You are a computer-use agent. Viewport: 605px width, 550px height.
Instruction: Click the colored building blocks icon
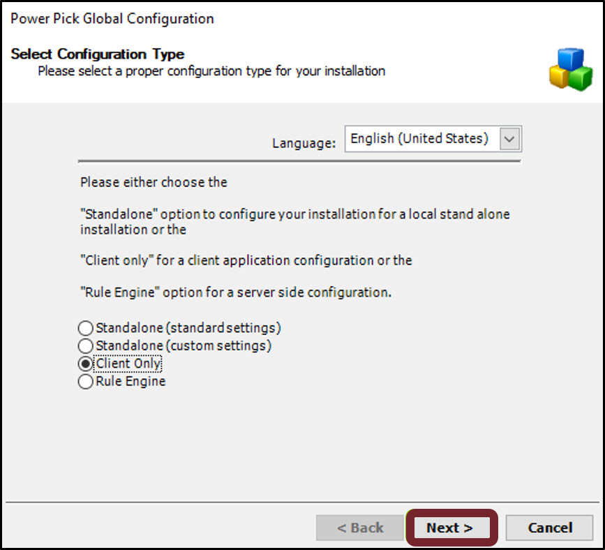[570, 68]
